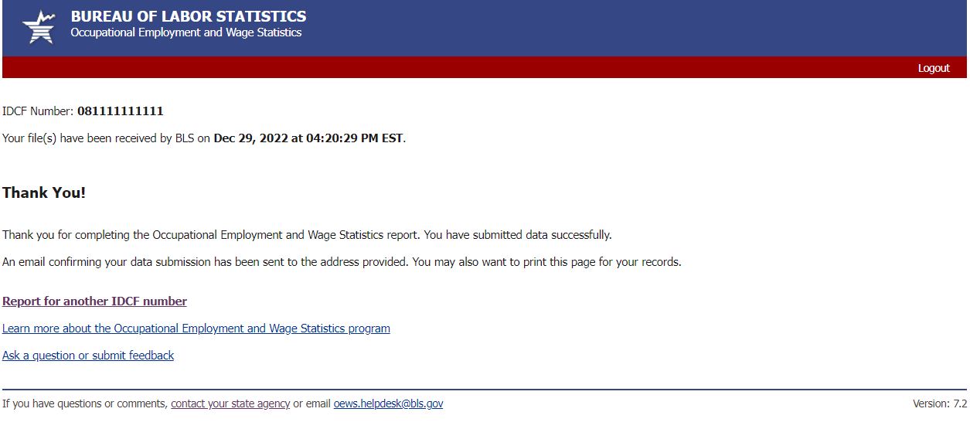Click the Occupational Employment and Wage Statistics subtitle
The height and width of the screenshot is (429, 970).
[x=185, y=32]
